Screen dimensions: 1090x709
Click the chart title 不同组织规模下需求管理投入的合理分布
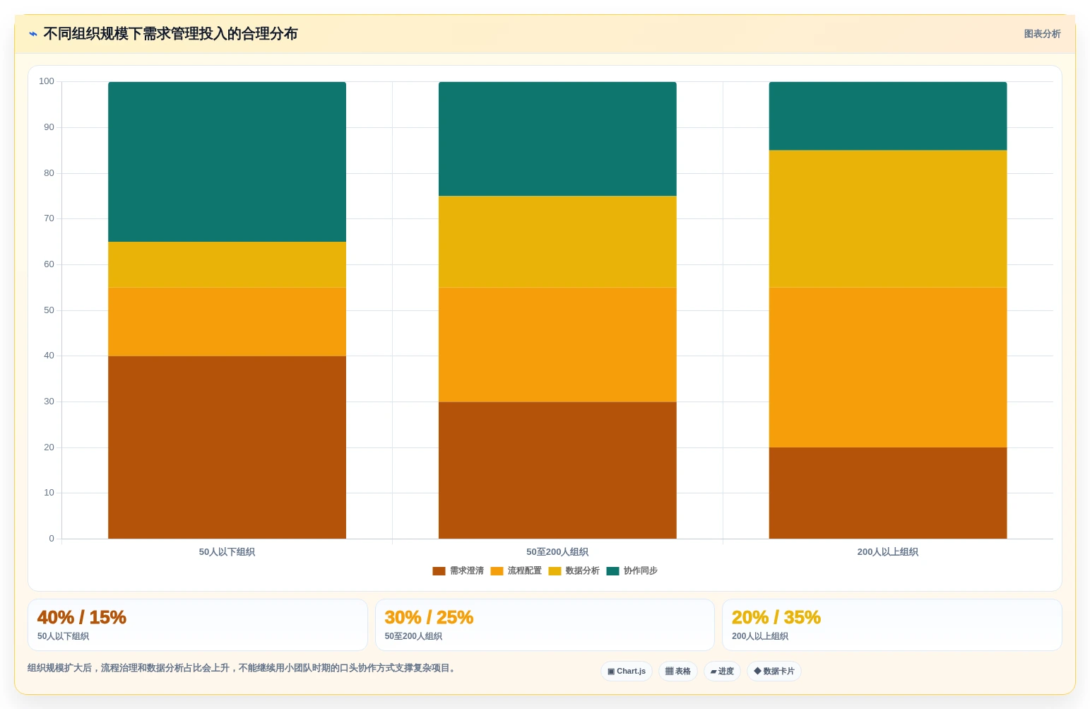pos(170,34)
